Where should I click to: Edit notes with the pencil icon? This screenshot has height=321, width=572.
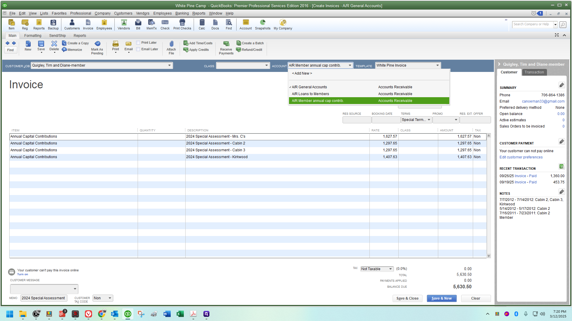562,192
